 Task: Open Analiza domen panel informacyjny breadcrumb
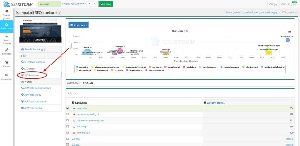pos(261,12)
